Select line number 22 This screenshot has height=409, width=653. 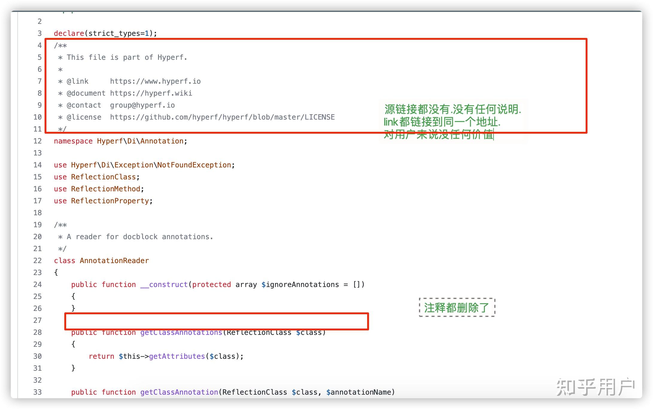(37, 260)
